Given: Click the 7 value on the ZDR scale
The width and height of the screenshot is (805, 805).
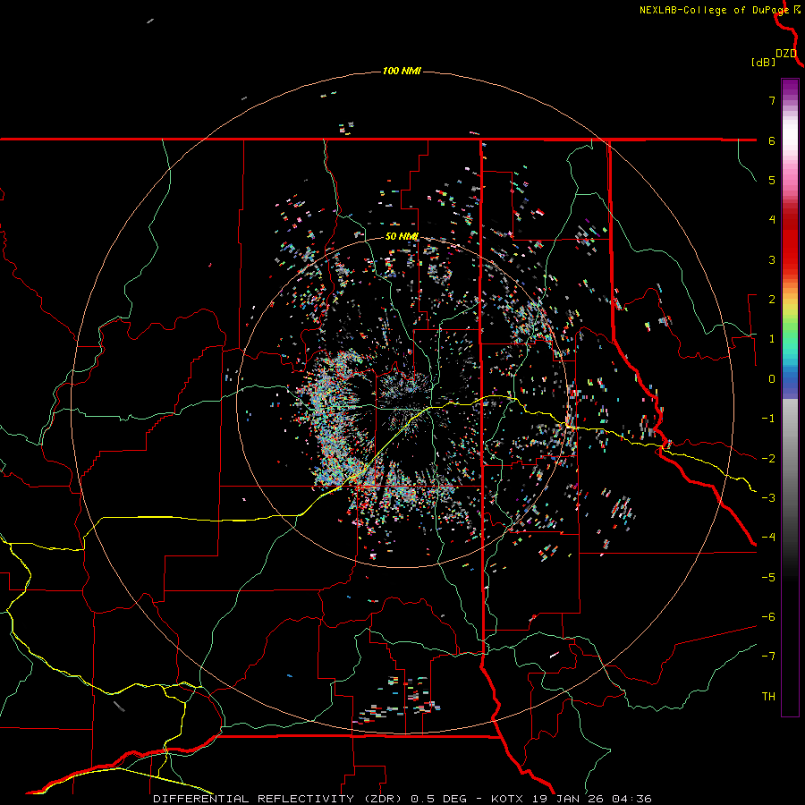Looking at the screenshot, I should (x=772, y=100).
